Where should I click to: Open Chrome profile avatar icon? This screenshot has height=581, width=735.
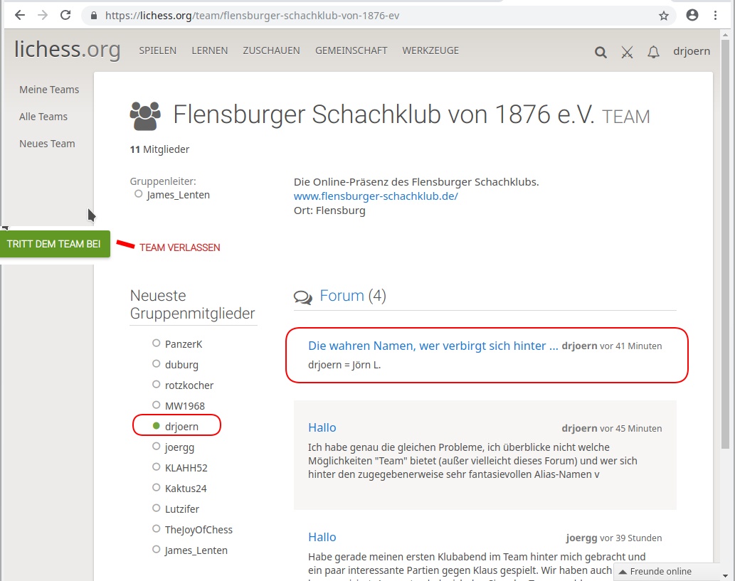click(692, 15)
